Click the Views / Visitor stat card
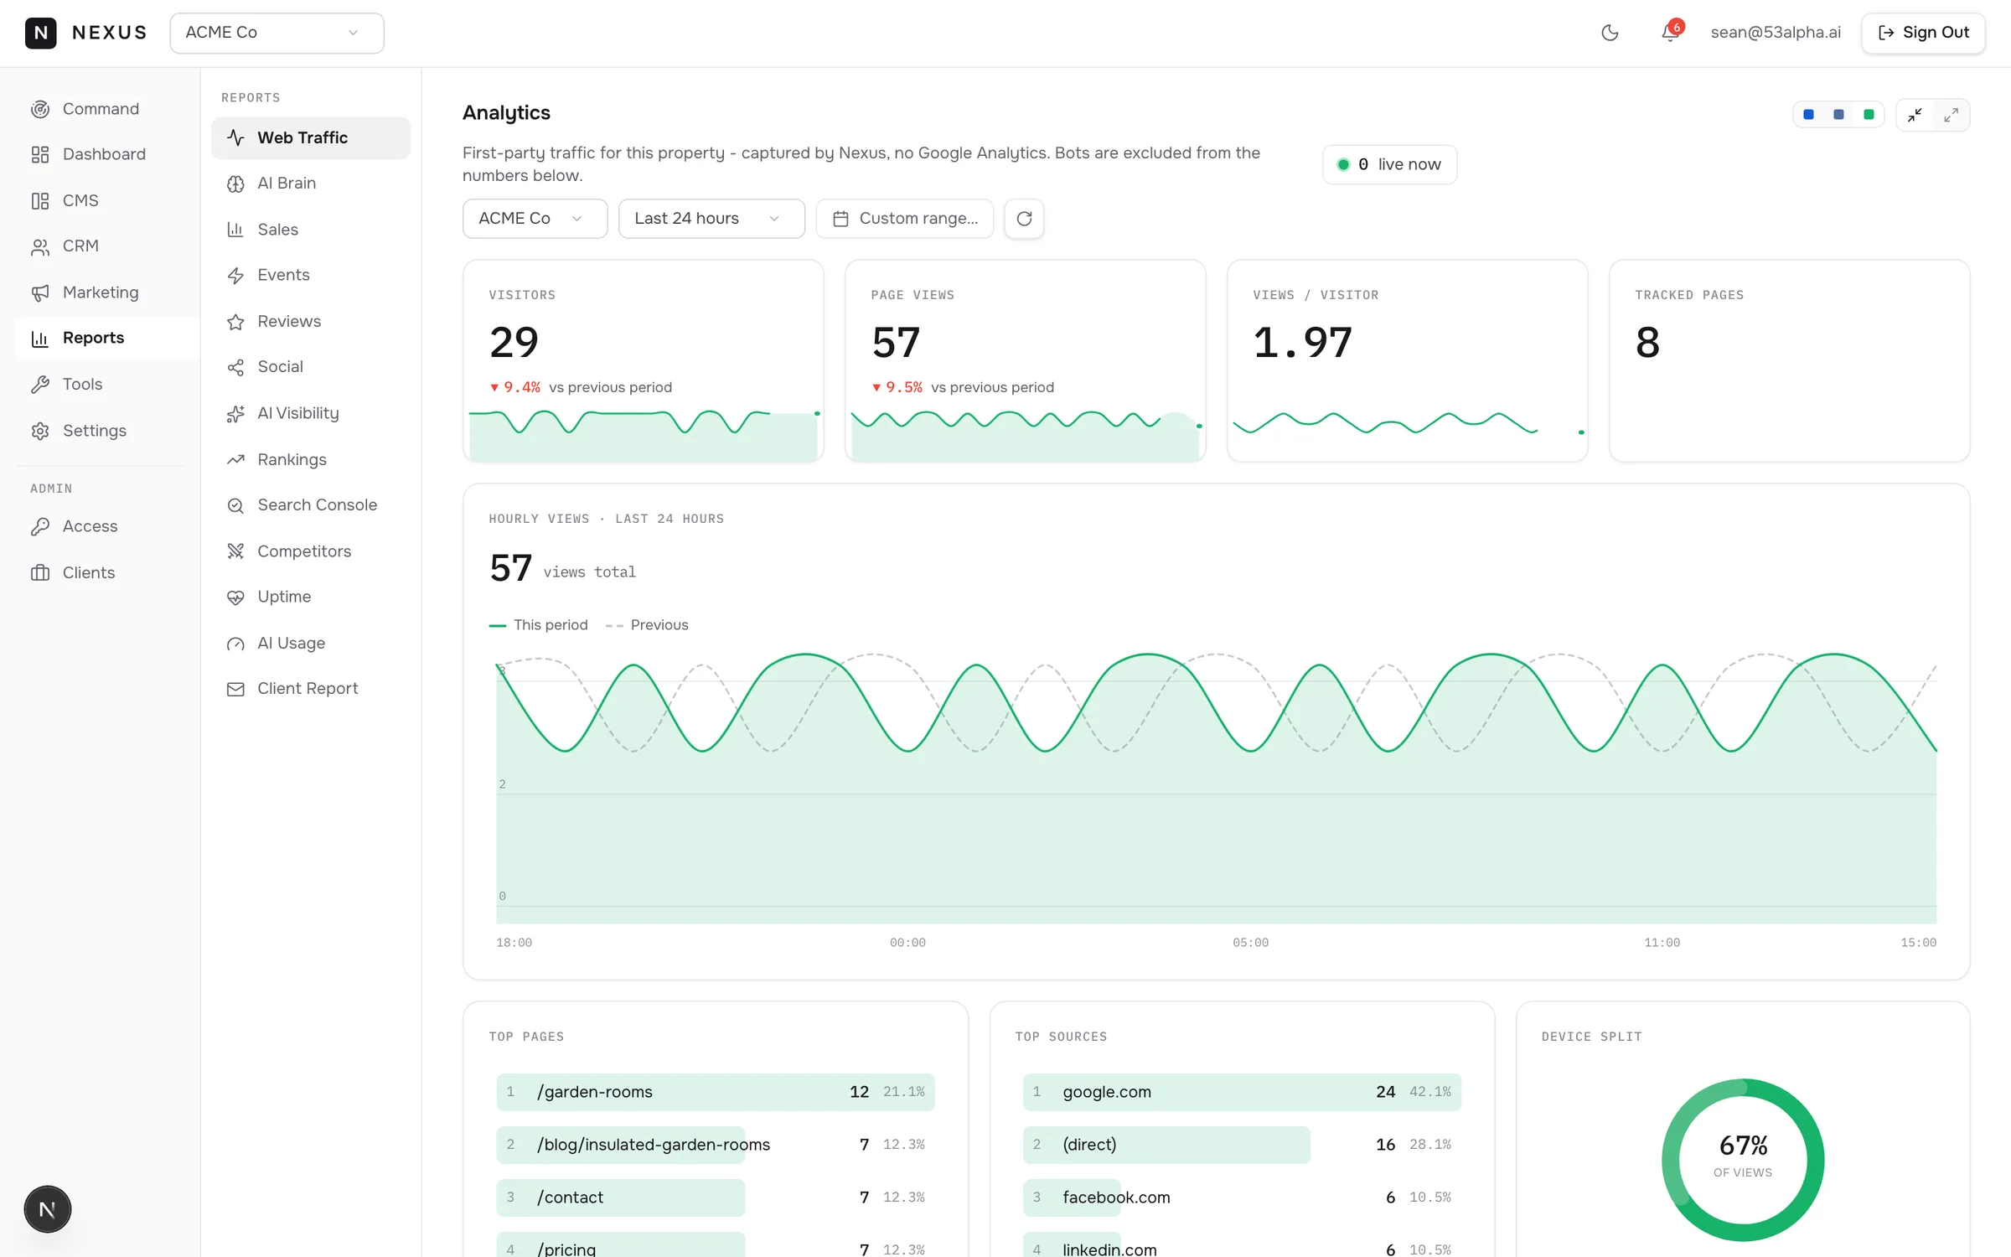Viewport: 2011px width, 1257px height. pos(1408,360)
